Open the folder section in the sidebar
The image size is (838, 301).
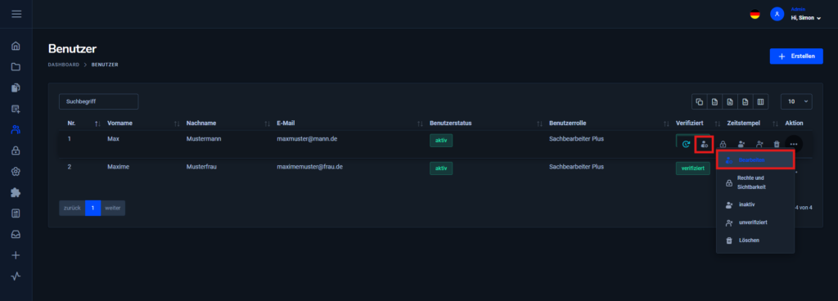click(16, 67)
